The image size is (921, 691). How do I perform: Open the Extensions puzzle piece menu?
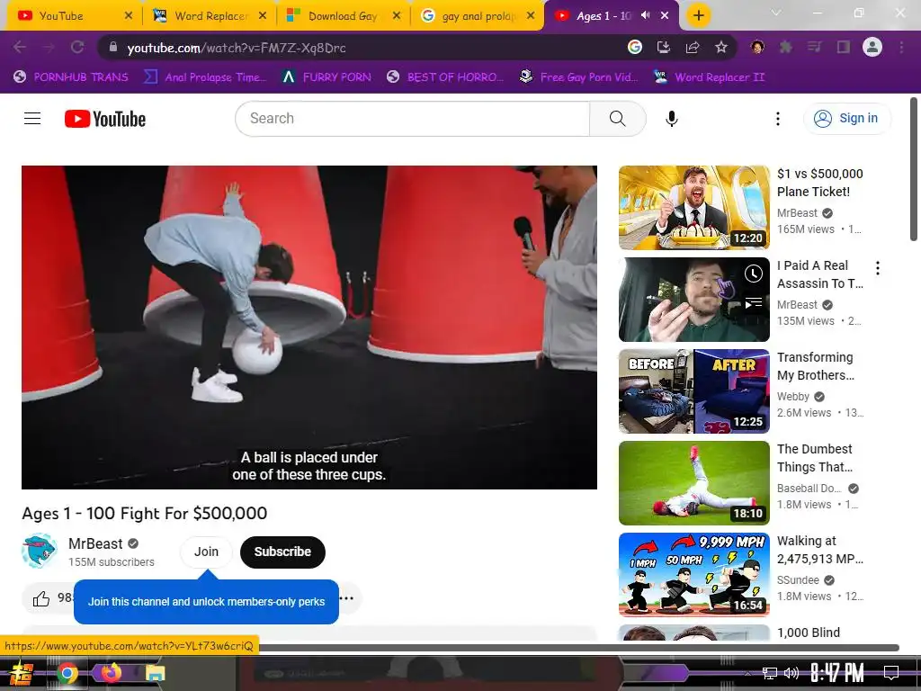[786, 47]
